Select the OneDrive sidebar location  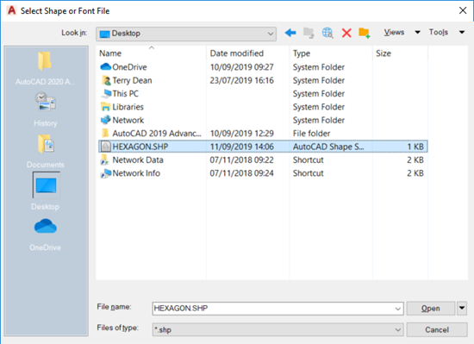[x=46, y=235]
